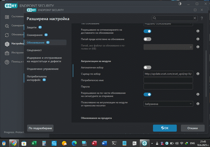Open help with the question mark icon
This screenshot has height=147, width=210.
202,18
